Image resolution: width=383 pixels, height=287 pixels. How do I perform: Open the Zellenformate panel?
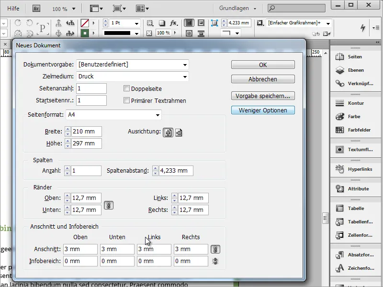click(x=355, y=235)
